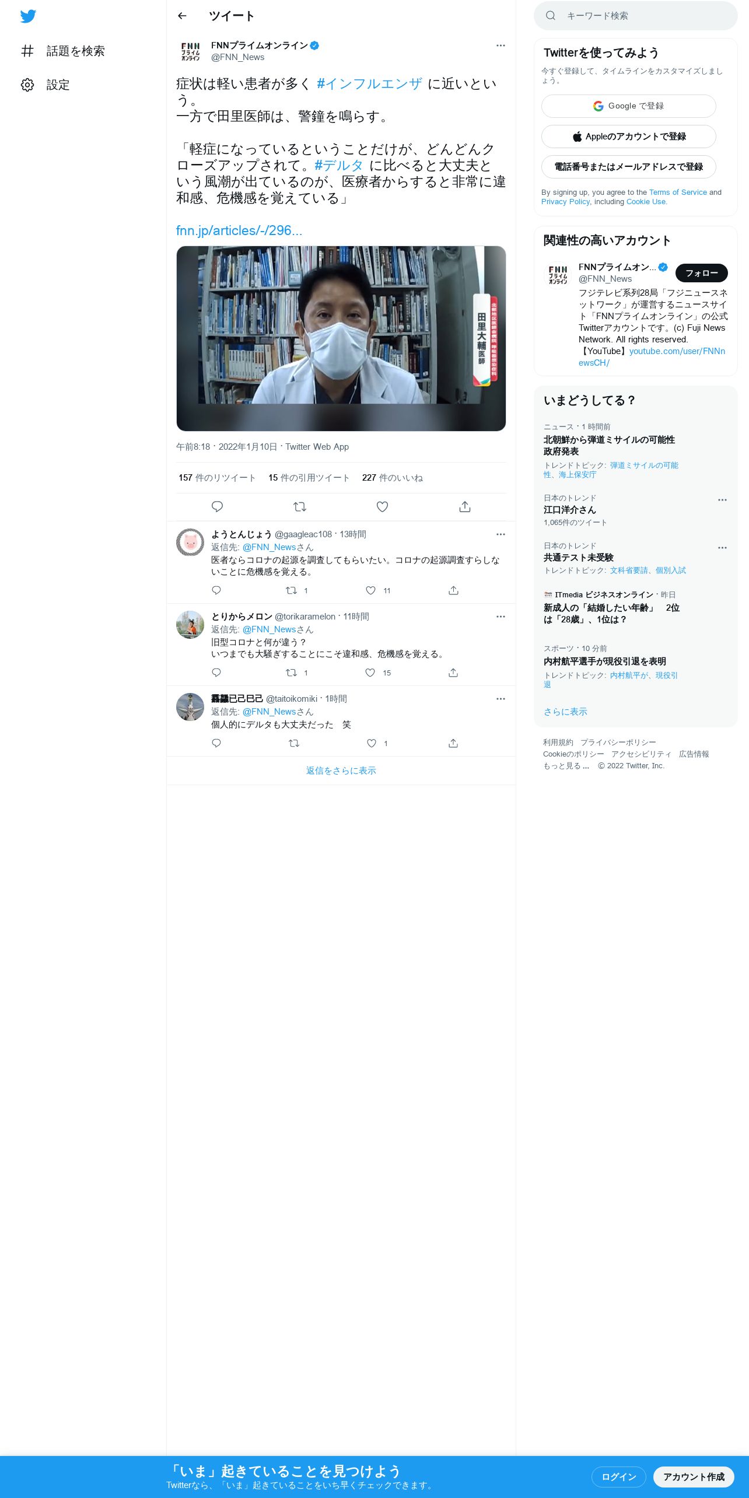Expand もっと見る footer menu

click(566, 765)
